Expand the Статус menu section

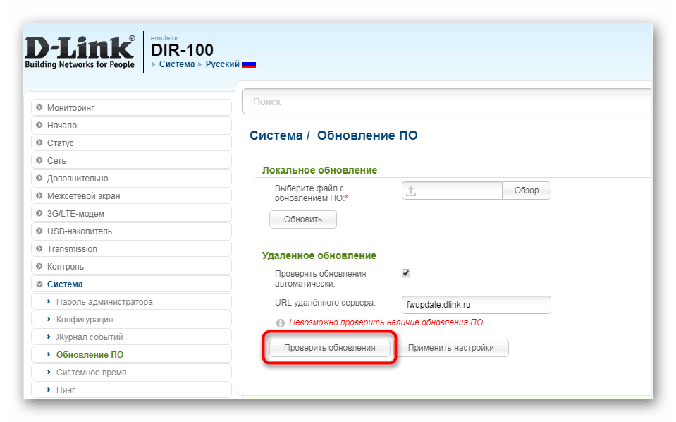point(132,143)
